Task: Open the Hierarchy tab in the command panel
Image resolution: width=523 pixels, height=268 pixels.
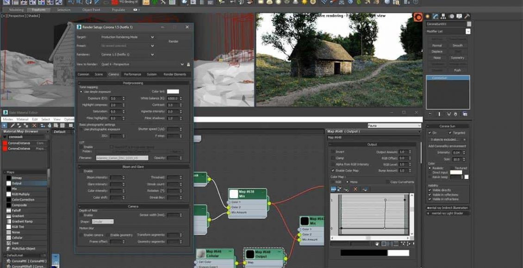Action: click(443, 17)
